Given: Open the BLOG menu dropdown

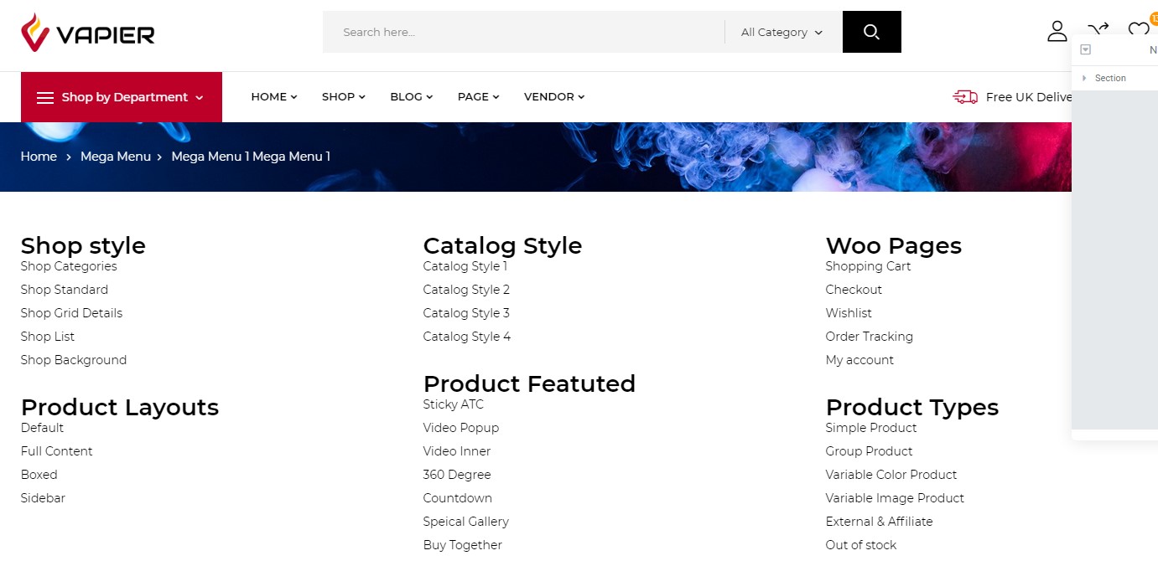Looking at the screenshot, I should pos(412,97).
